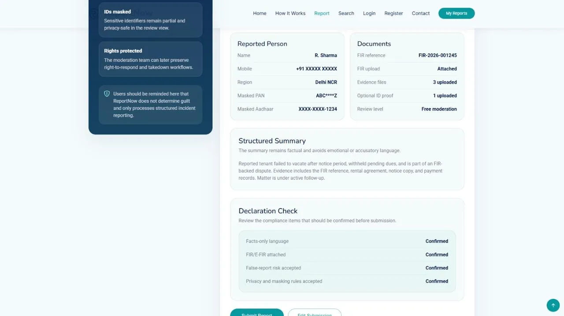Click the Masked PAN label
The image size is (564, 316).
tap(251, 96)
